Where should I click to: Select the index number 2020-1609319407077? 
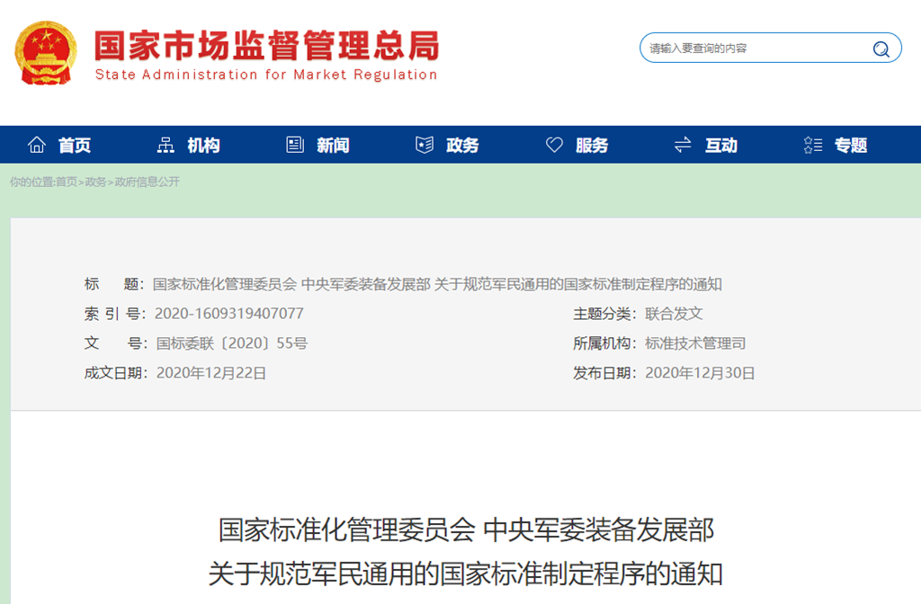coord(229,314)
